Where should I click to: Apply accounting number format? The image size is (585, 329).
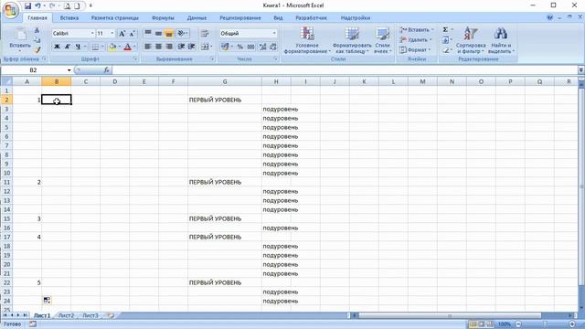click(x=226, y=47)
